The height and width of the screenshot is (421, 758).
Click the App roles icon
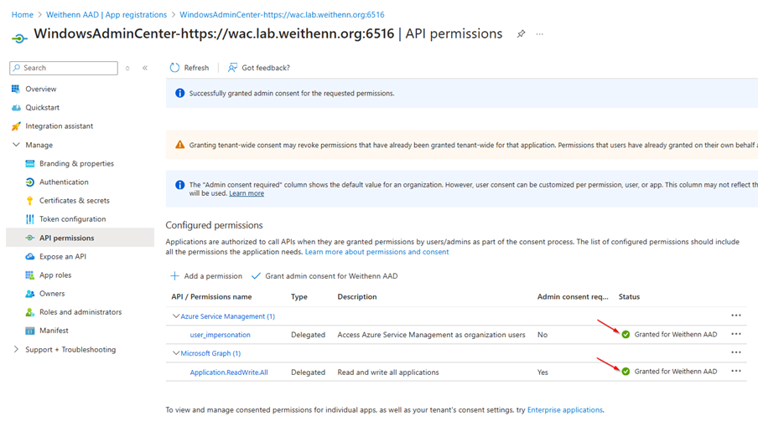[x=30, y=275]
